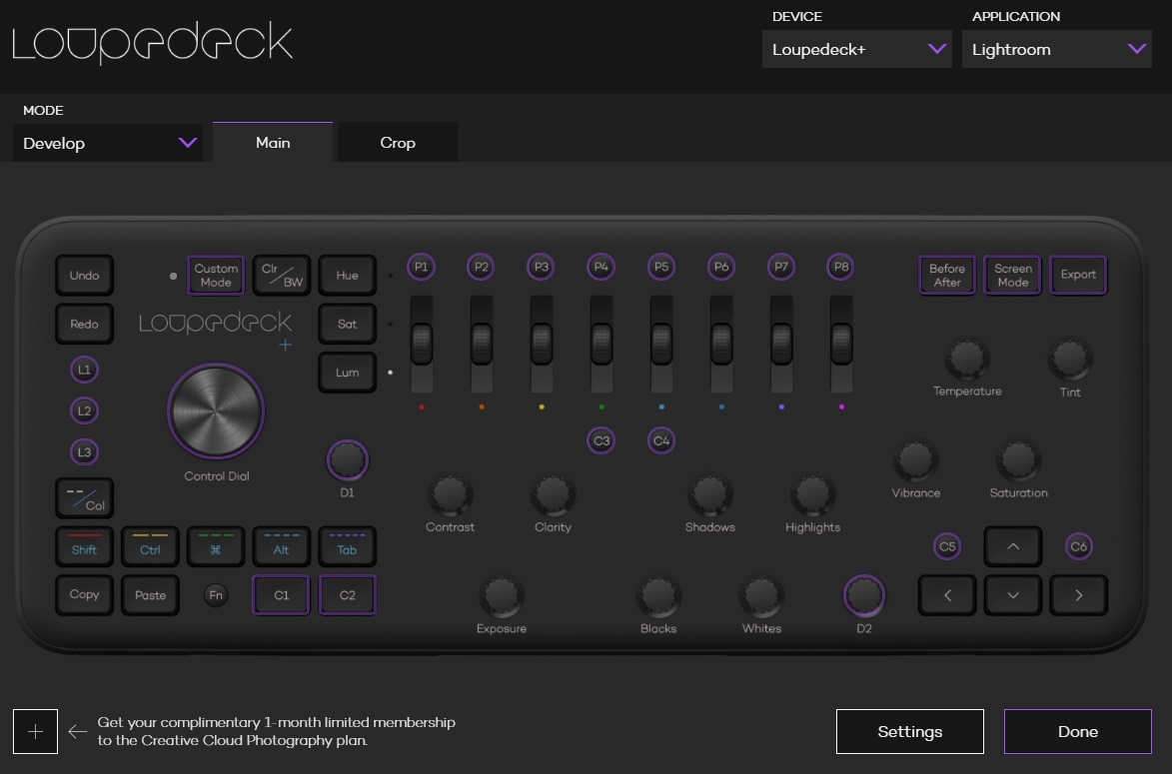
Task: Click the P7 preset button
Action: tap(781, 267)
